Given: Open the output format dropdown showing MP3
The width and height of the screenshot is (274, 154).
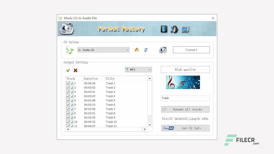Looking at the screenshot, I should [138, 69].
